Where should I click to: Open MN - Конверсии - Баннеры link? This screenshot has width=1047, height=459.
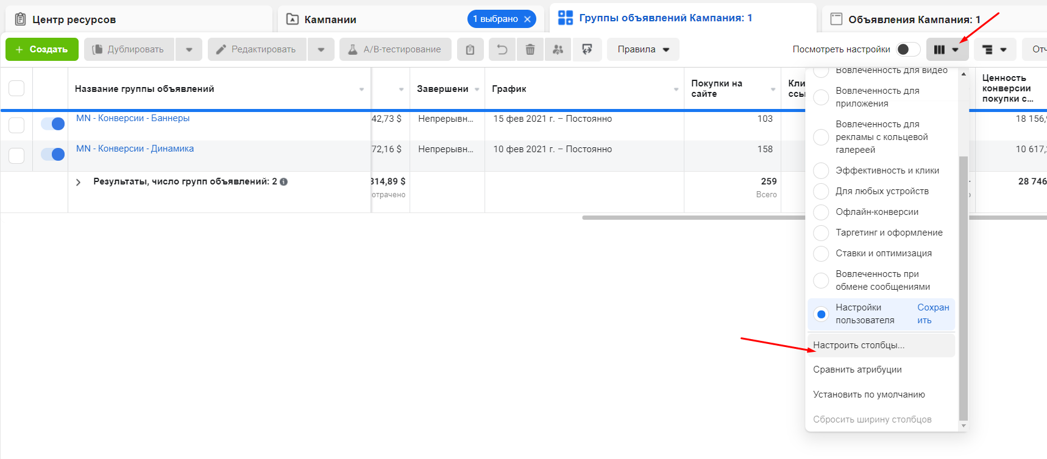[x=133, y=118]
